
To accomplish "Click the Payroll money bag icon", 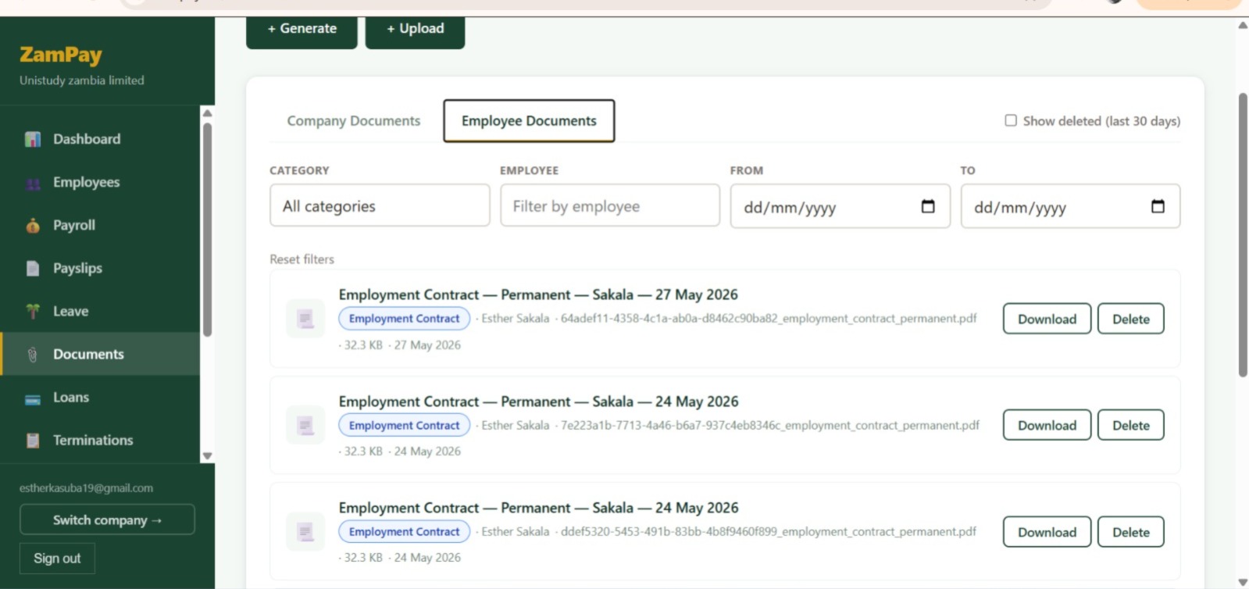I will tap(33, 226).
